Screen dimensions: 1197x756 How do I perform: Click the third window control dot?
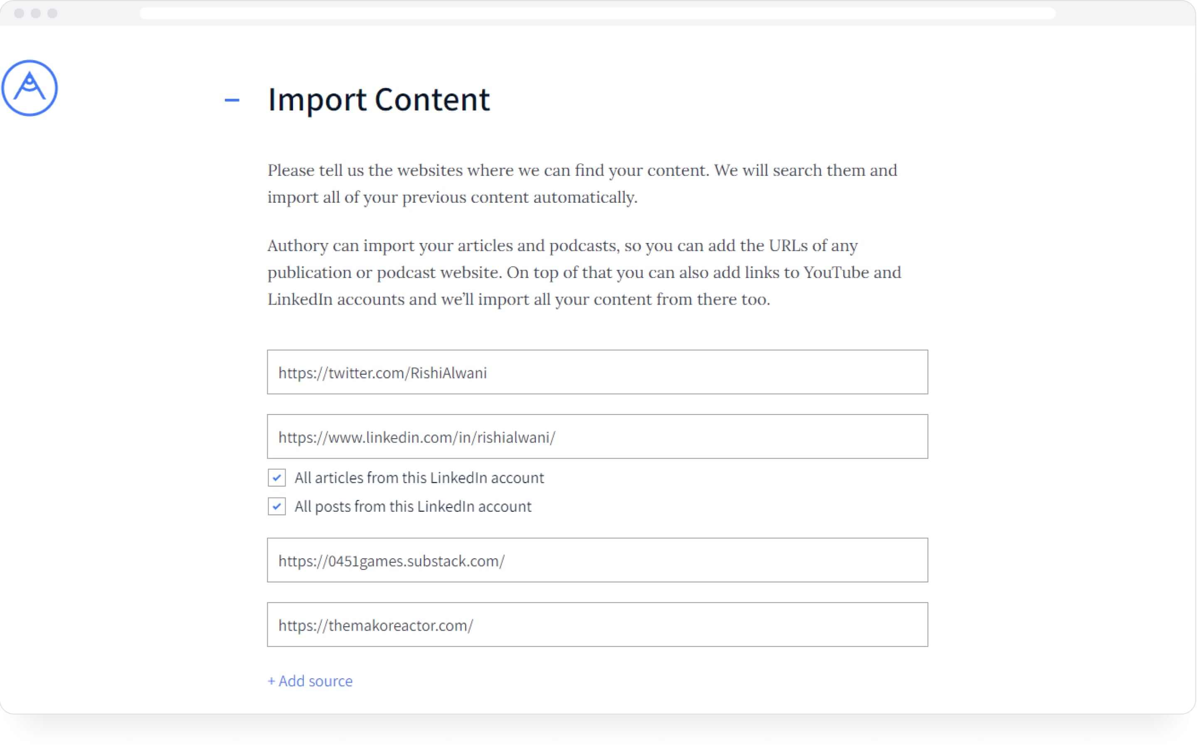point(52,13)
